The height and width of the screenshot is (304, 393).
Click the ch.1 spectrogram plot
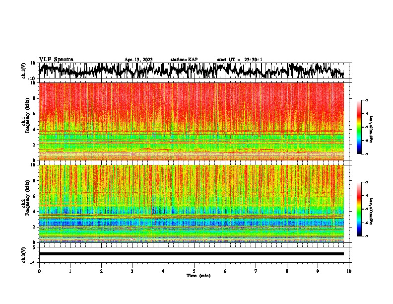click(x=192, y=121)
